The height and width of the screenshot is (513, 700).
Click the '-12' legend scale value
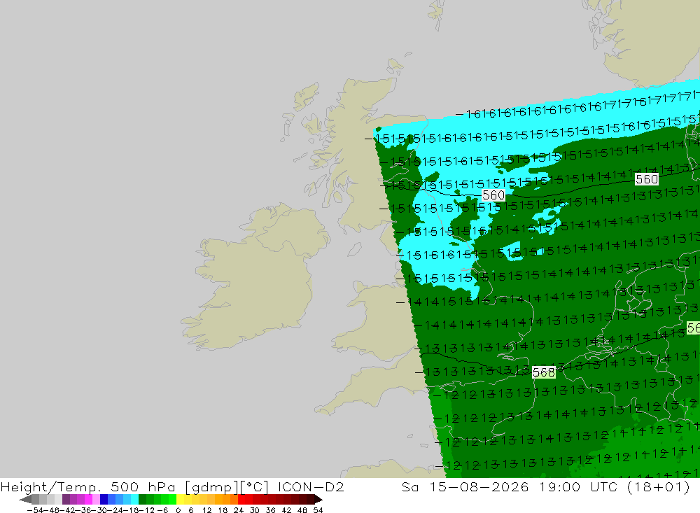146,510
